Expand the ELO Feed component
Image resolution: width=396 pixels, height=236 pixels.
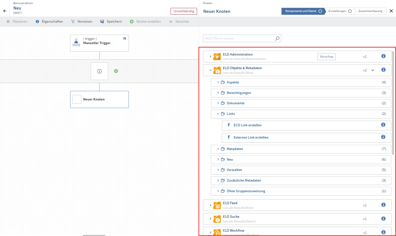coord(210,205)
